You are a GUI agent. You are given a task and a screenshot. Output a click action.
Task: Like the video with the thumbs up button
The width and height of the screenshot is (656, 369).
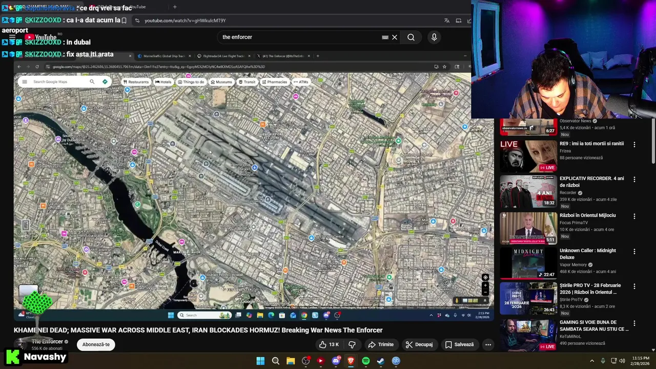[x=329, y=344]
